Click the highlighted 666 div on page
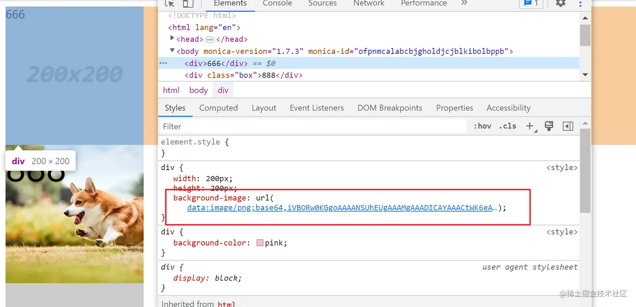The image size is (636, 307). 74,76
